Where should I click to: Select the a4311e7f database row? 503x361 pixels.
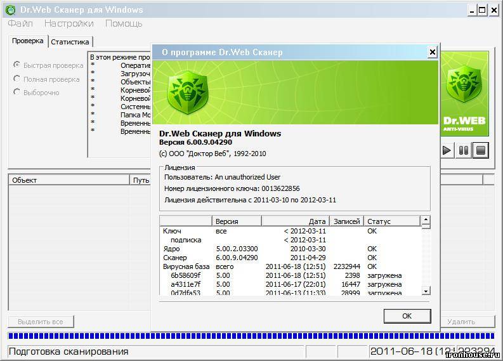coord(291,284)
